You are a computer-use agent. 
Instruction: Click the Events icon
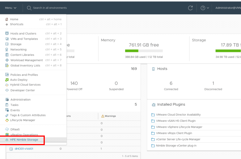[x=7, y=110]
